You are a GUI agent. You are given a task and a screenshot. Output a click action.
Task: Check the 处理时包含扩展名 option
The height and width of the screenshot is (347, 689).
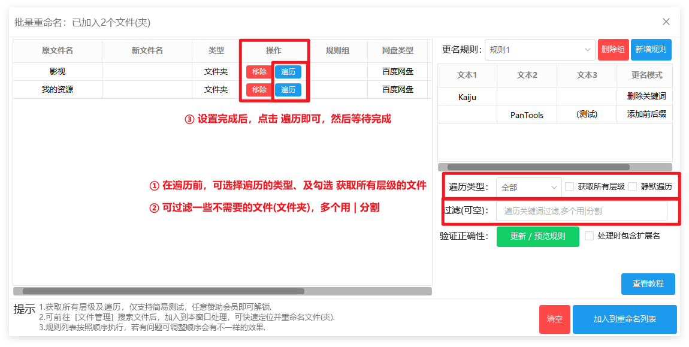click(590, 236)
